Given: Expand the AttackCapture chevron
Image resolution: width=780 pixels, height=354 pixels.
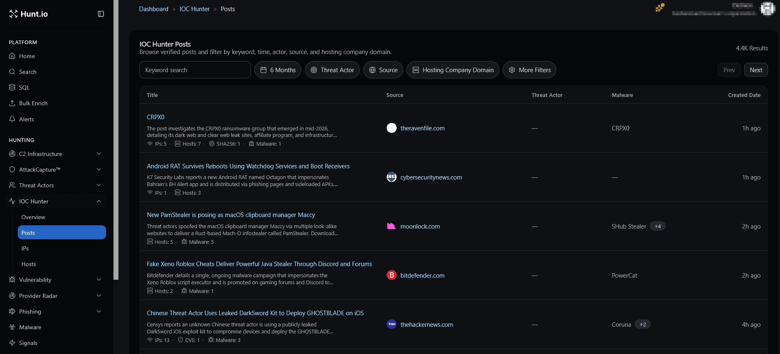Looking at the screenshot, I should [x=99, y=170].
